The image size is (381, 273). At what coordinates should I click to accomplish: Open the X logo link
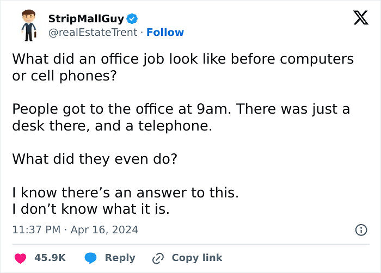coord(357,18)
